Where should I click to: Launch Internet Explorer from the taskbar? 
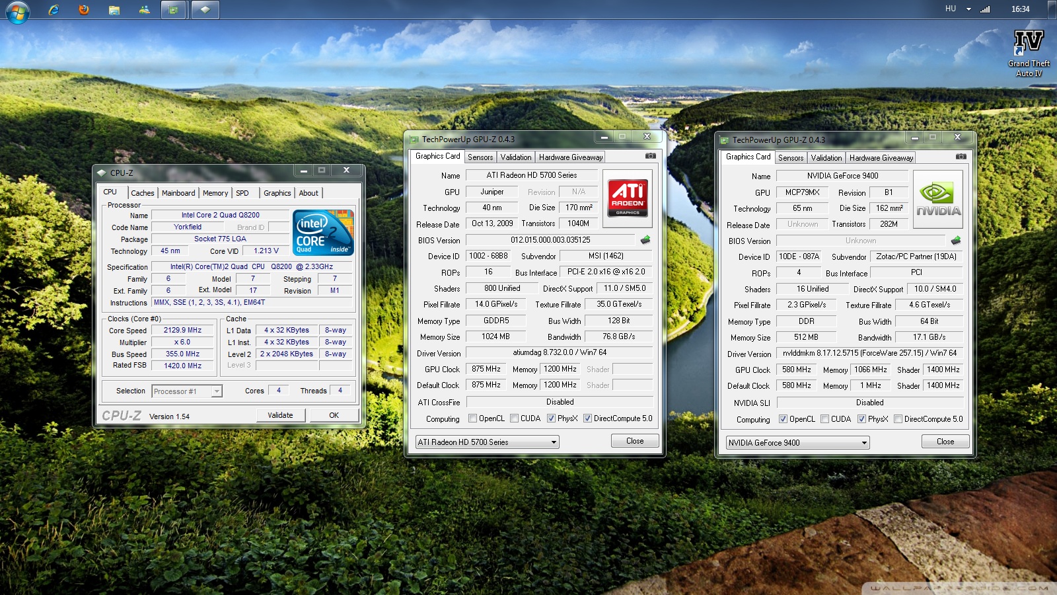pos(54,9)
